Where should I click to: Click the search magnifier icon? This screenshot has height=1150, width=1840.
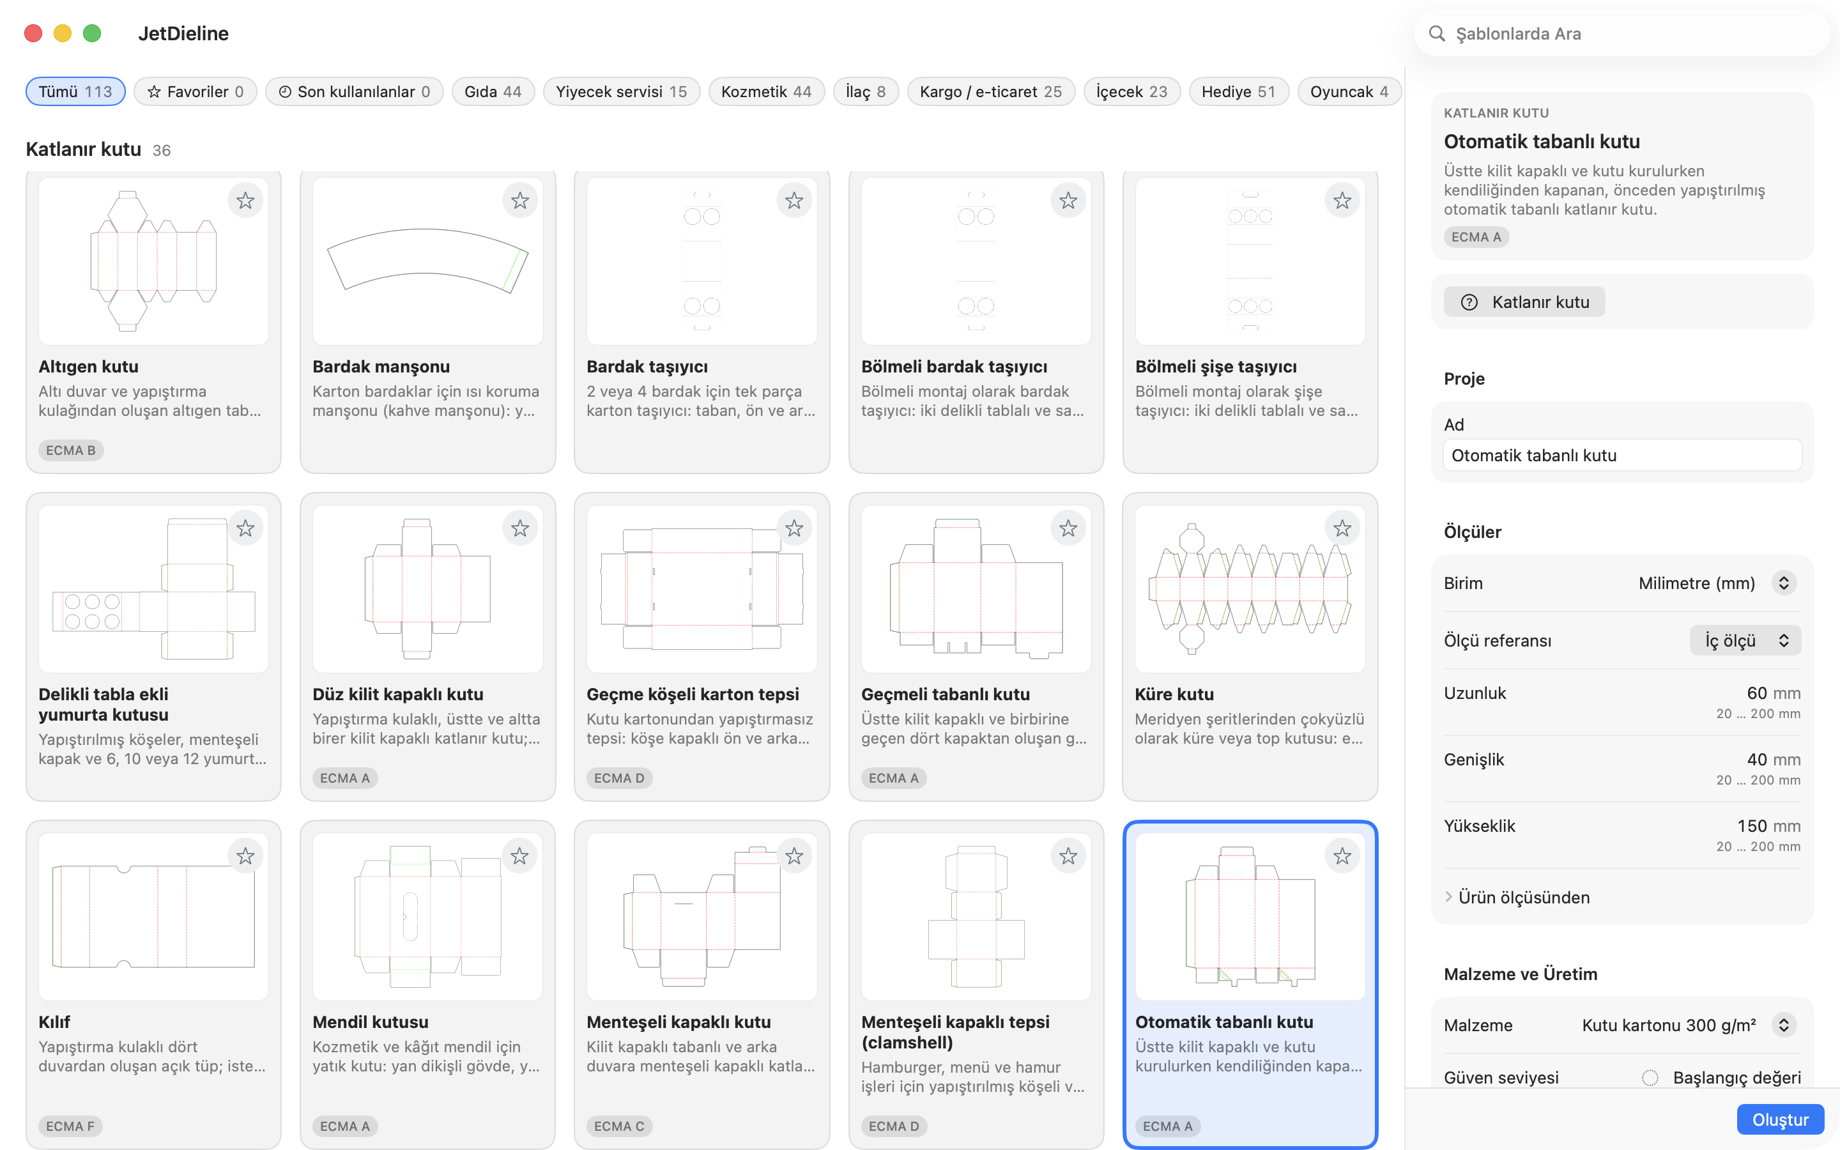pos(1436,33)
